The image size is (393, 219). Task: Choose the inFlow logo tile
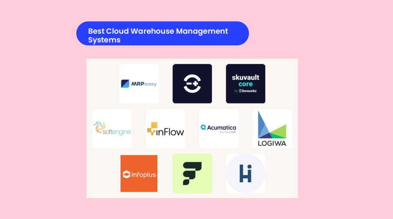coord(166,128)
